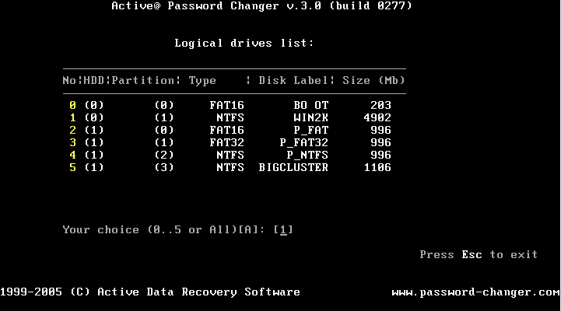Click the Disk Label column header
Screen dimensions: 561x311
pos(293,80)
